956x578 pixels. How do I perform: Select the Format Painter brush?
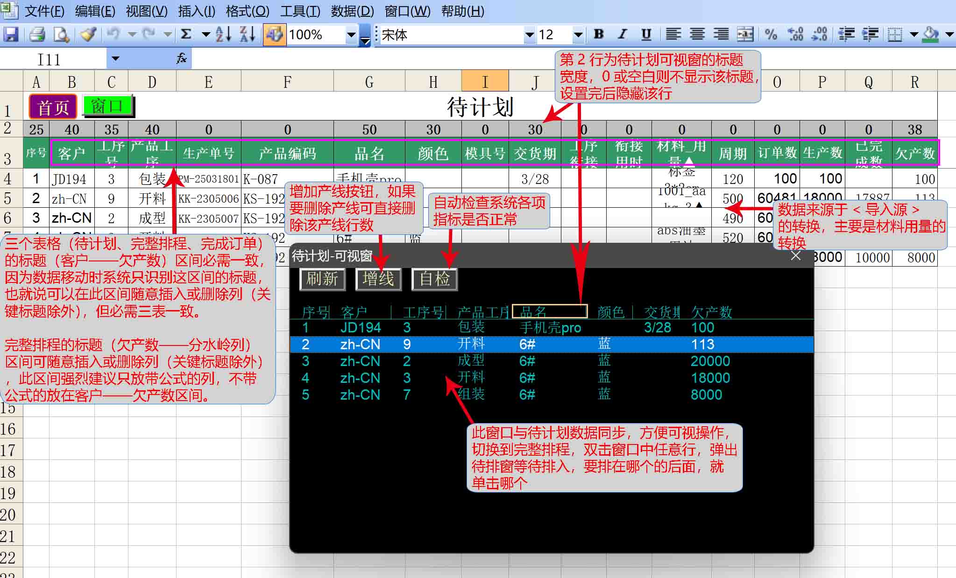pyautogui.click(x=87, y=34)
